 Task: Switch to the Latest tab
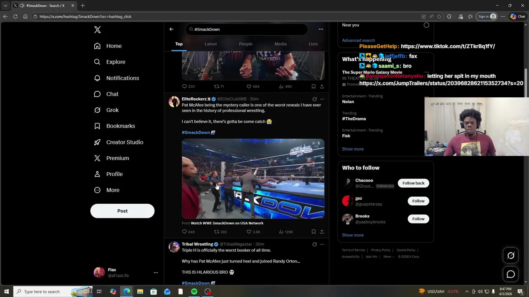[211, 44]
